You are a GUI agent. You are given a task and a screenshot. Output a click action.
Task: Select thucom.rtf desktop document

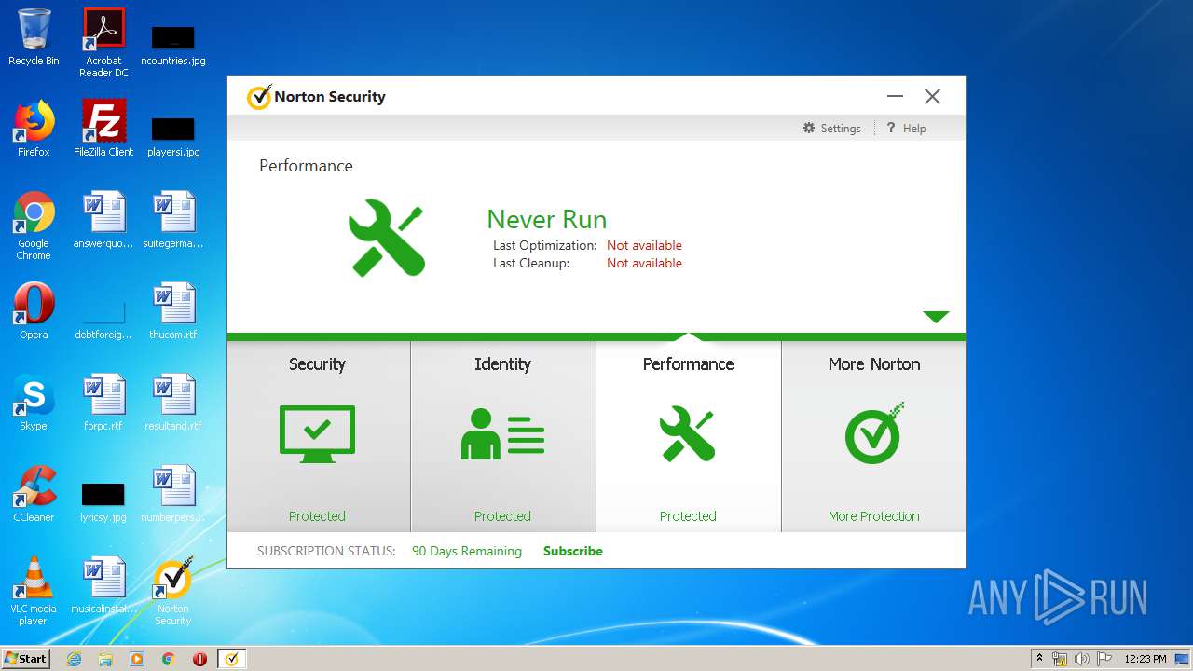coord(173,311)
